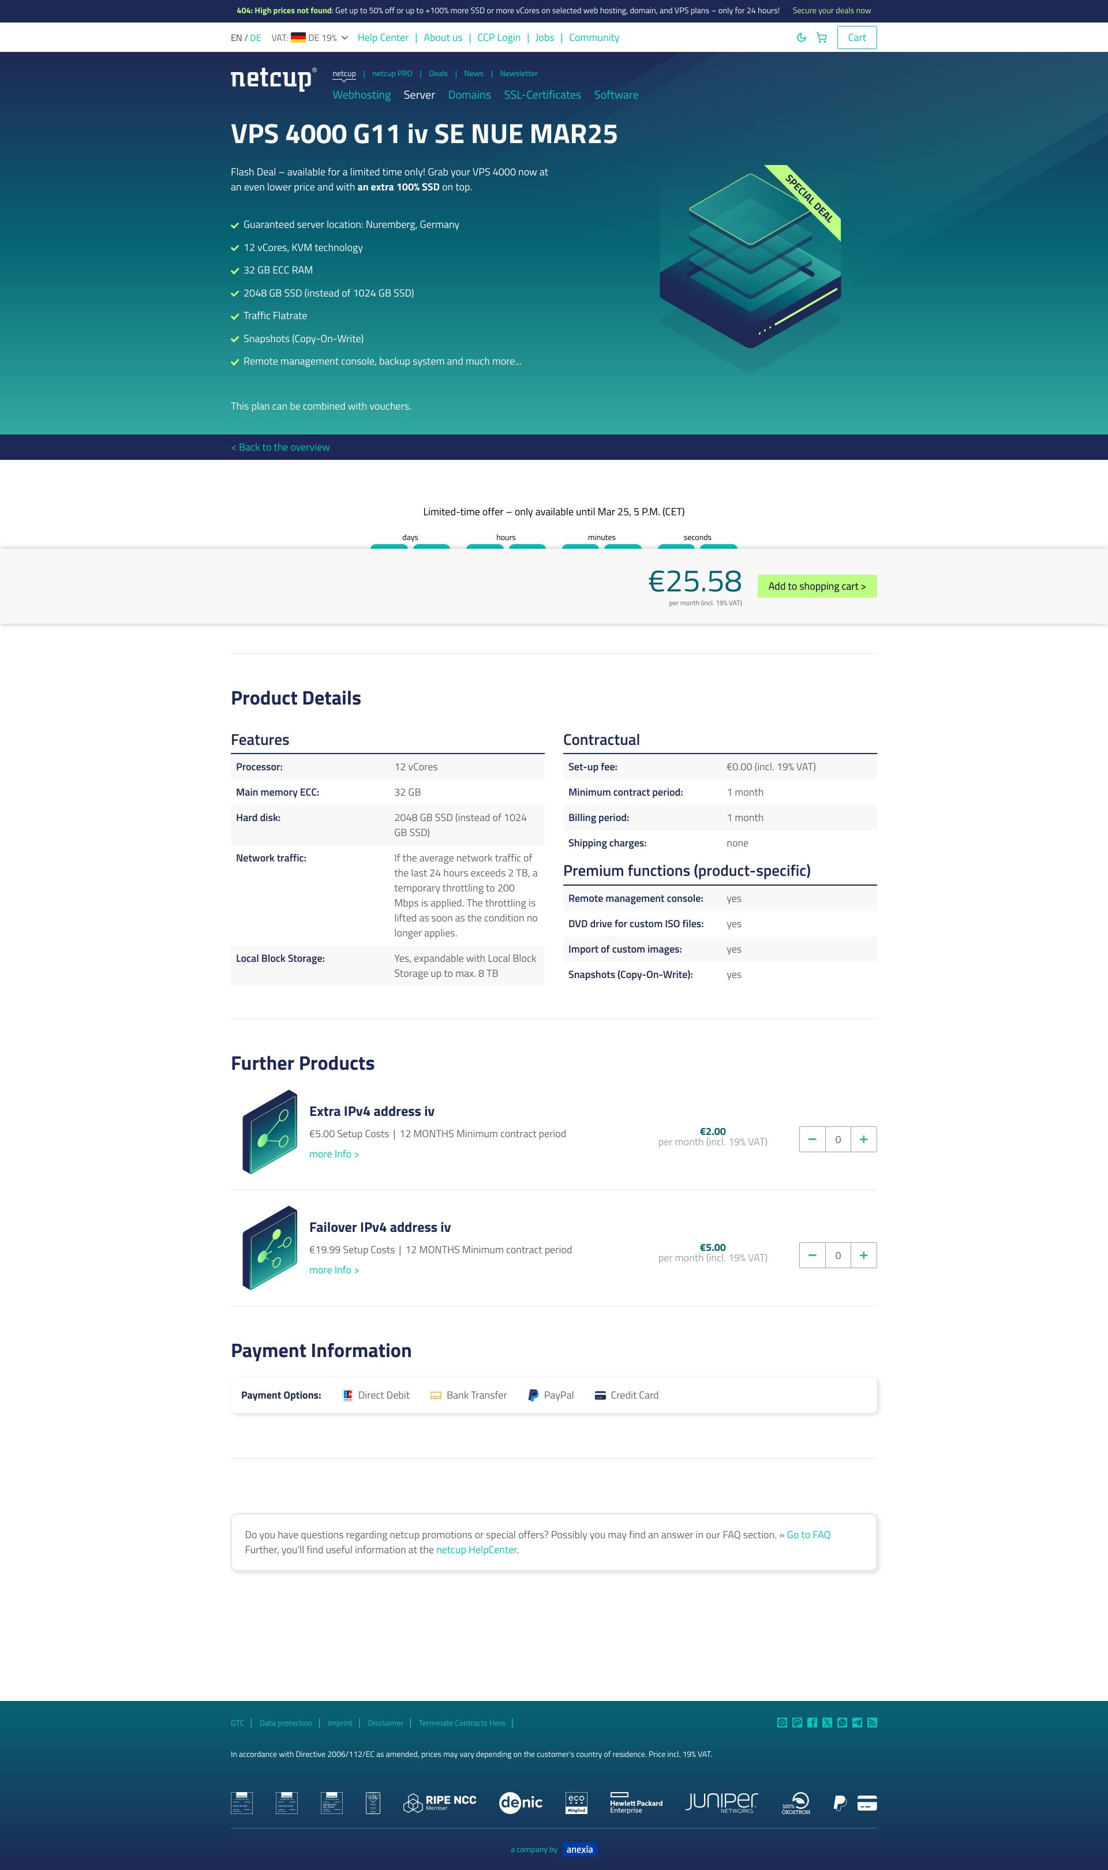The height and width of the screenshot is (1870, 1108).
Task: Increase Failover IPv4 address quantity
Action: point(864,1255)
